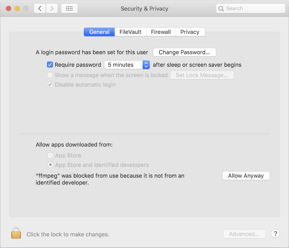Open the 5 minutes delay dropdown
This screenshot has height=248, width=289.
click(x=127, y=65)
